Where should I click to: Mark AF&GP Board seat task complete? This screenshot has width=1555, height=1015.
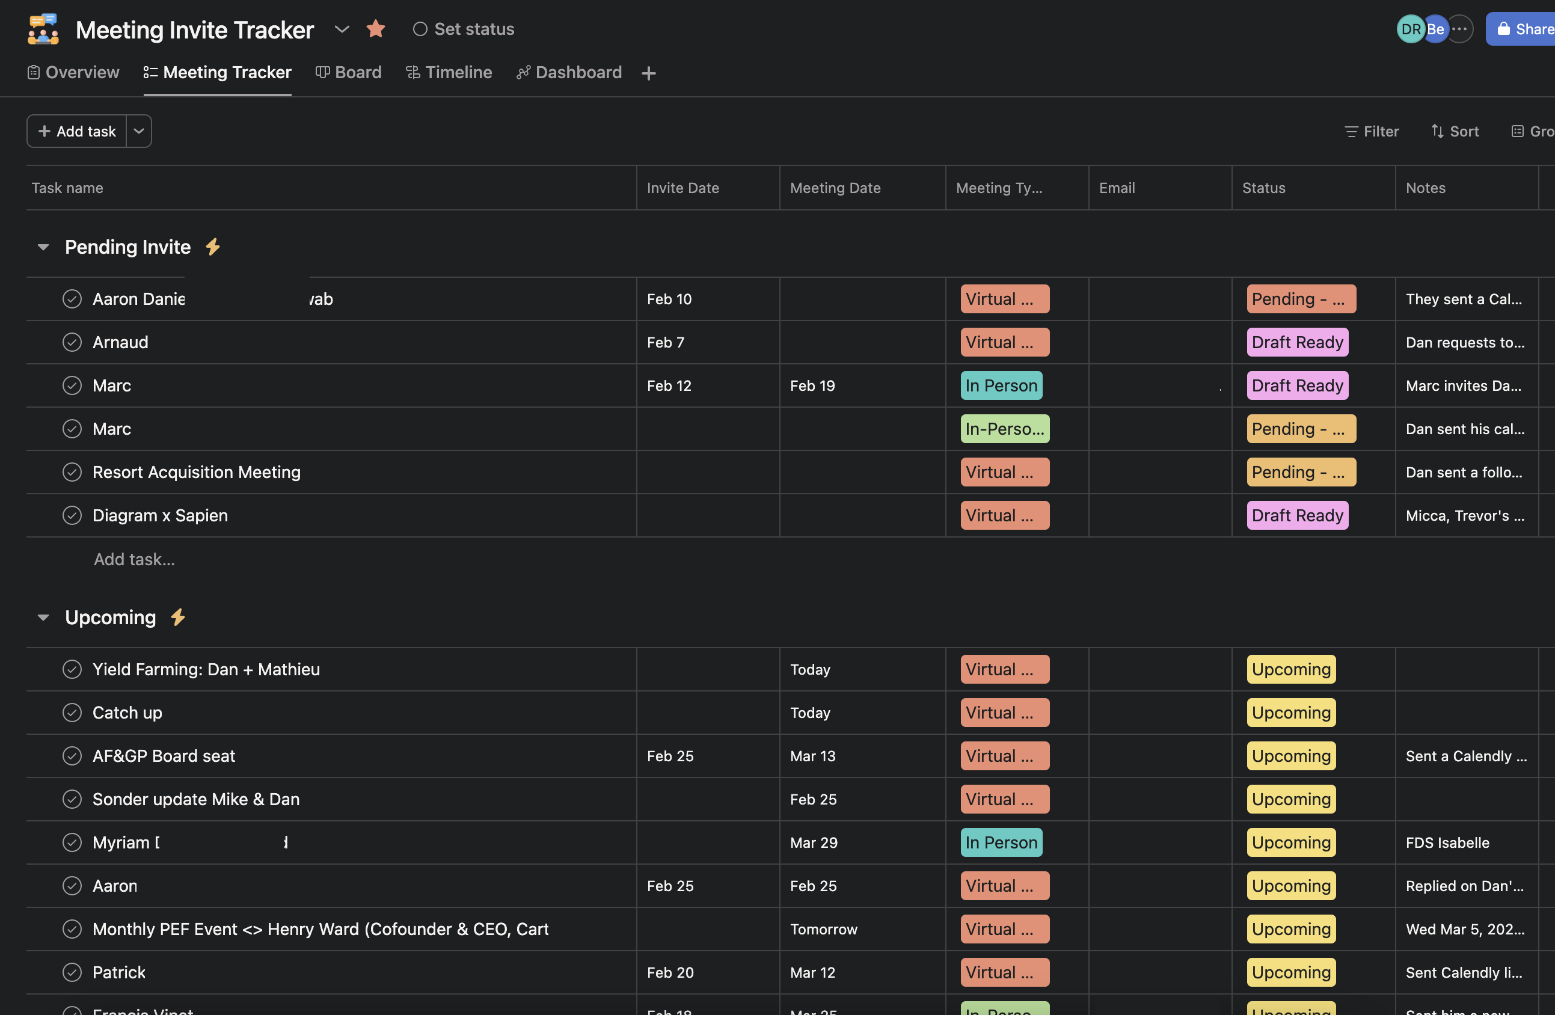point(72,756)
